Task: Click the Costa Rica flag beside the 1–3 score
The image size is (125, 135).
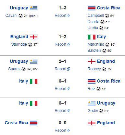Action: tap(92, 8)
